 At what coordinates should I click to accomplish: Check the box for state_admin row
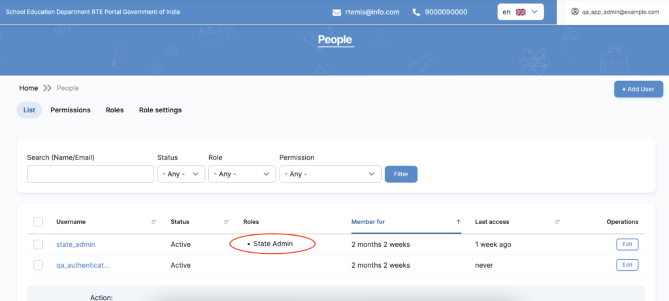pyautogui.click(x=38, y=244)
